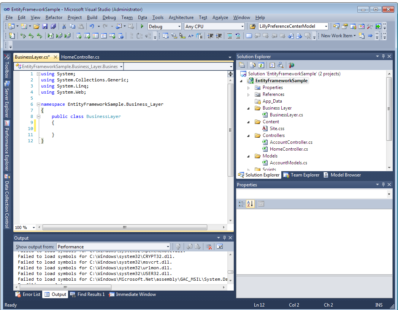The width and height of the screenshot is (398, 310).
Task: Expand the References node in Solution Explorer
Action: 249,95
